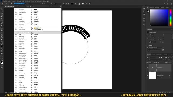Expand Arial font family in recent list
This screenshot has width=173, height=97.
[x=18, y=16]
